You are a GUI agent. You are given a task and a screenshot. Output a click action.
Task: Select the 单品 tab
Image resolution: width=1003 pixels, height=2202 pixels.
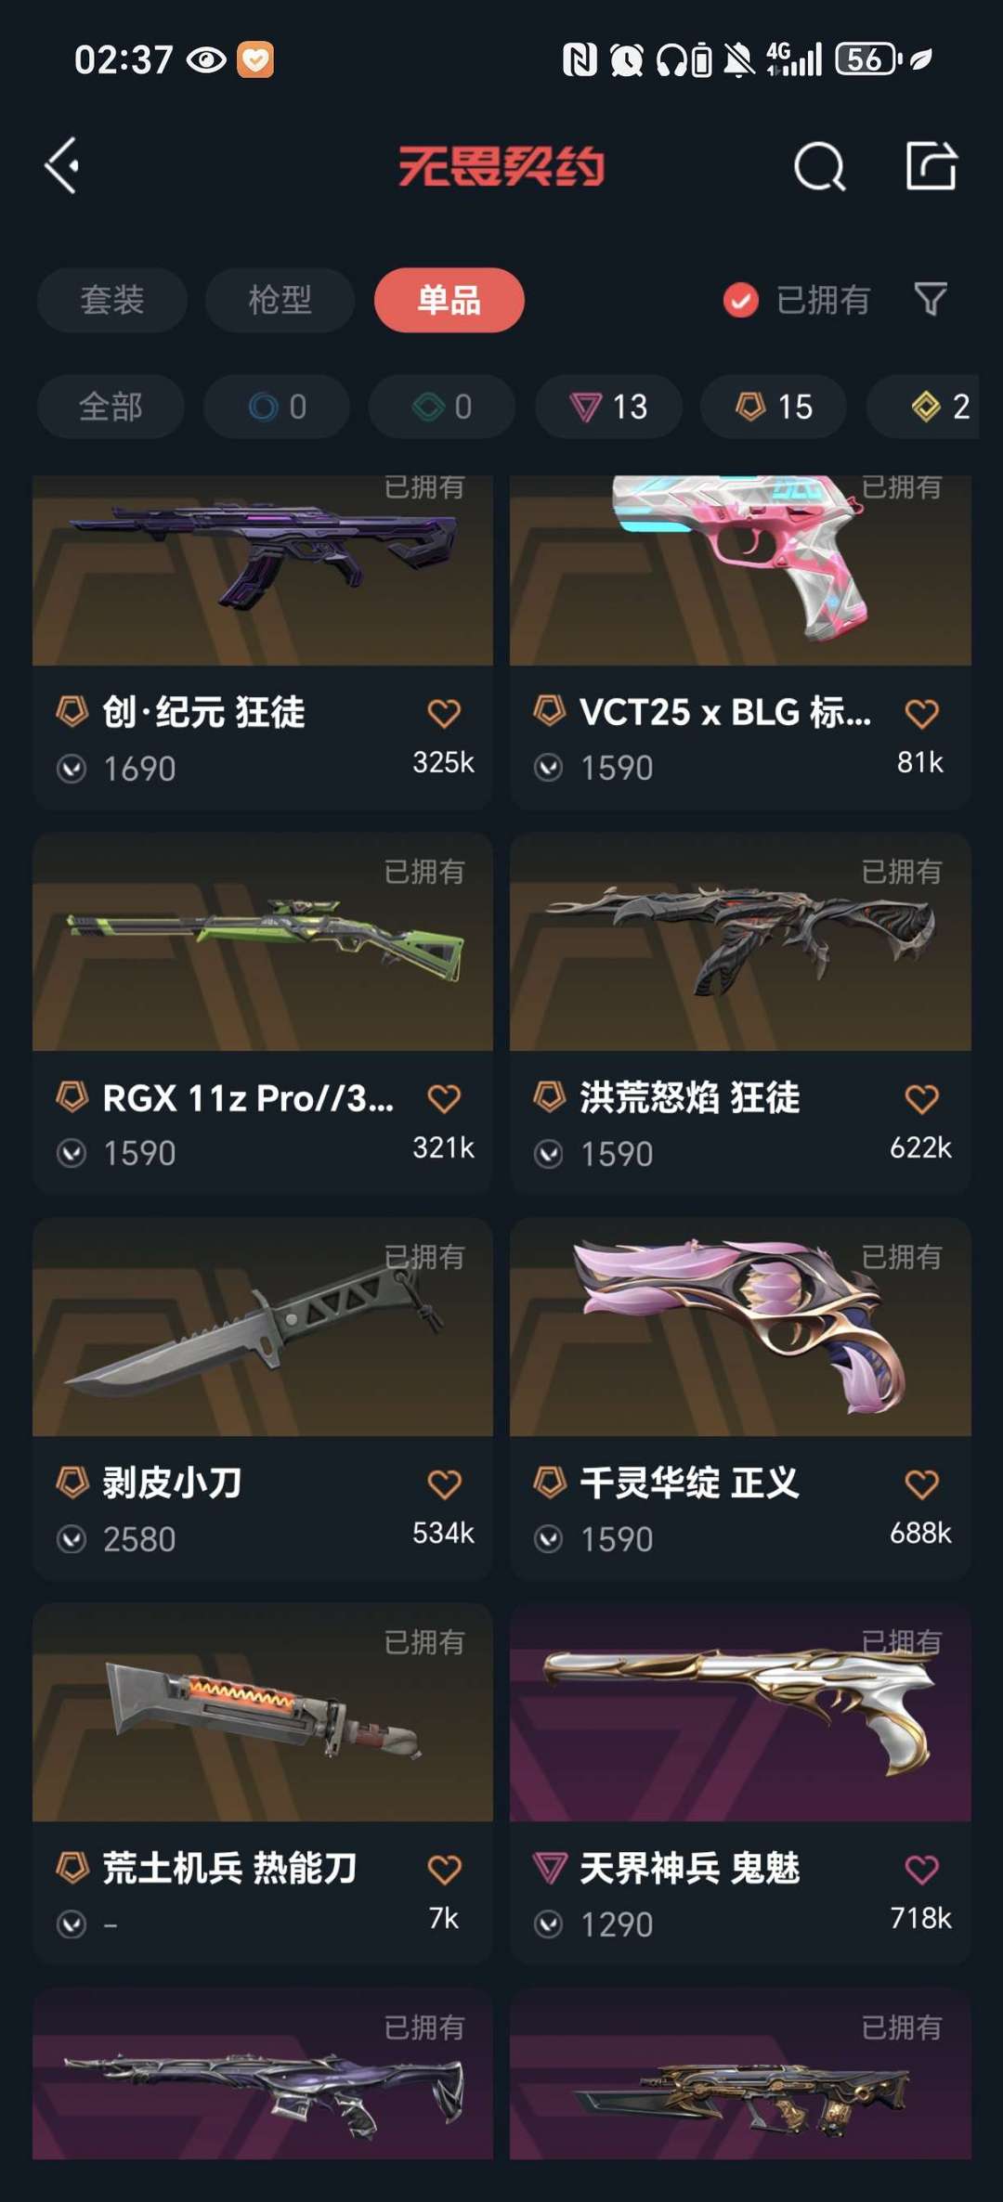point(449,300)
